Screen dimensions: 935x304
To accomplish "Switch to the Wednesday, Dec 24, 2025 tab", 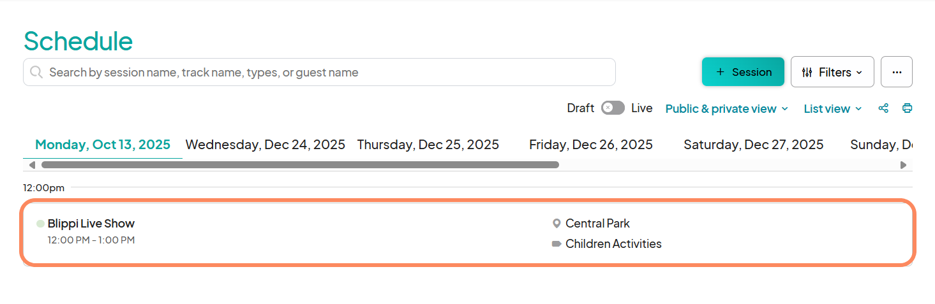I will tap(266, 145).
